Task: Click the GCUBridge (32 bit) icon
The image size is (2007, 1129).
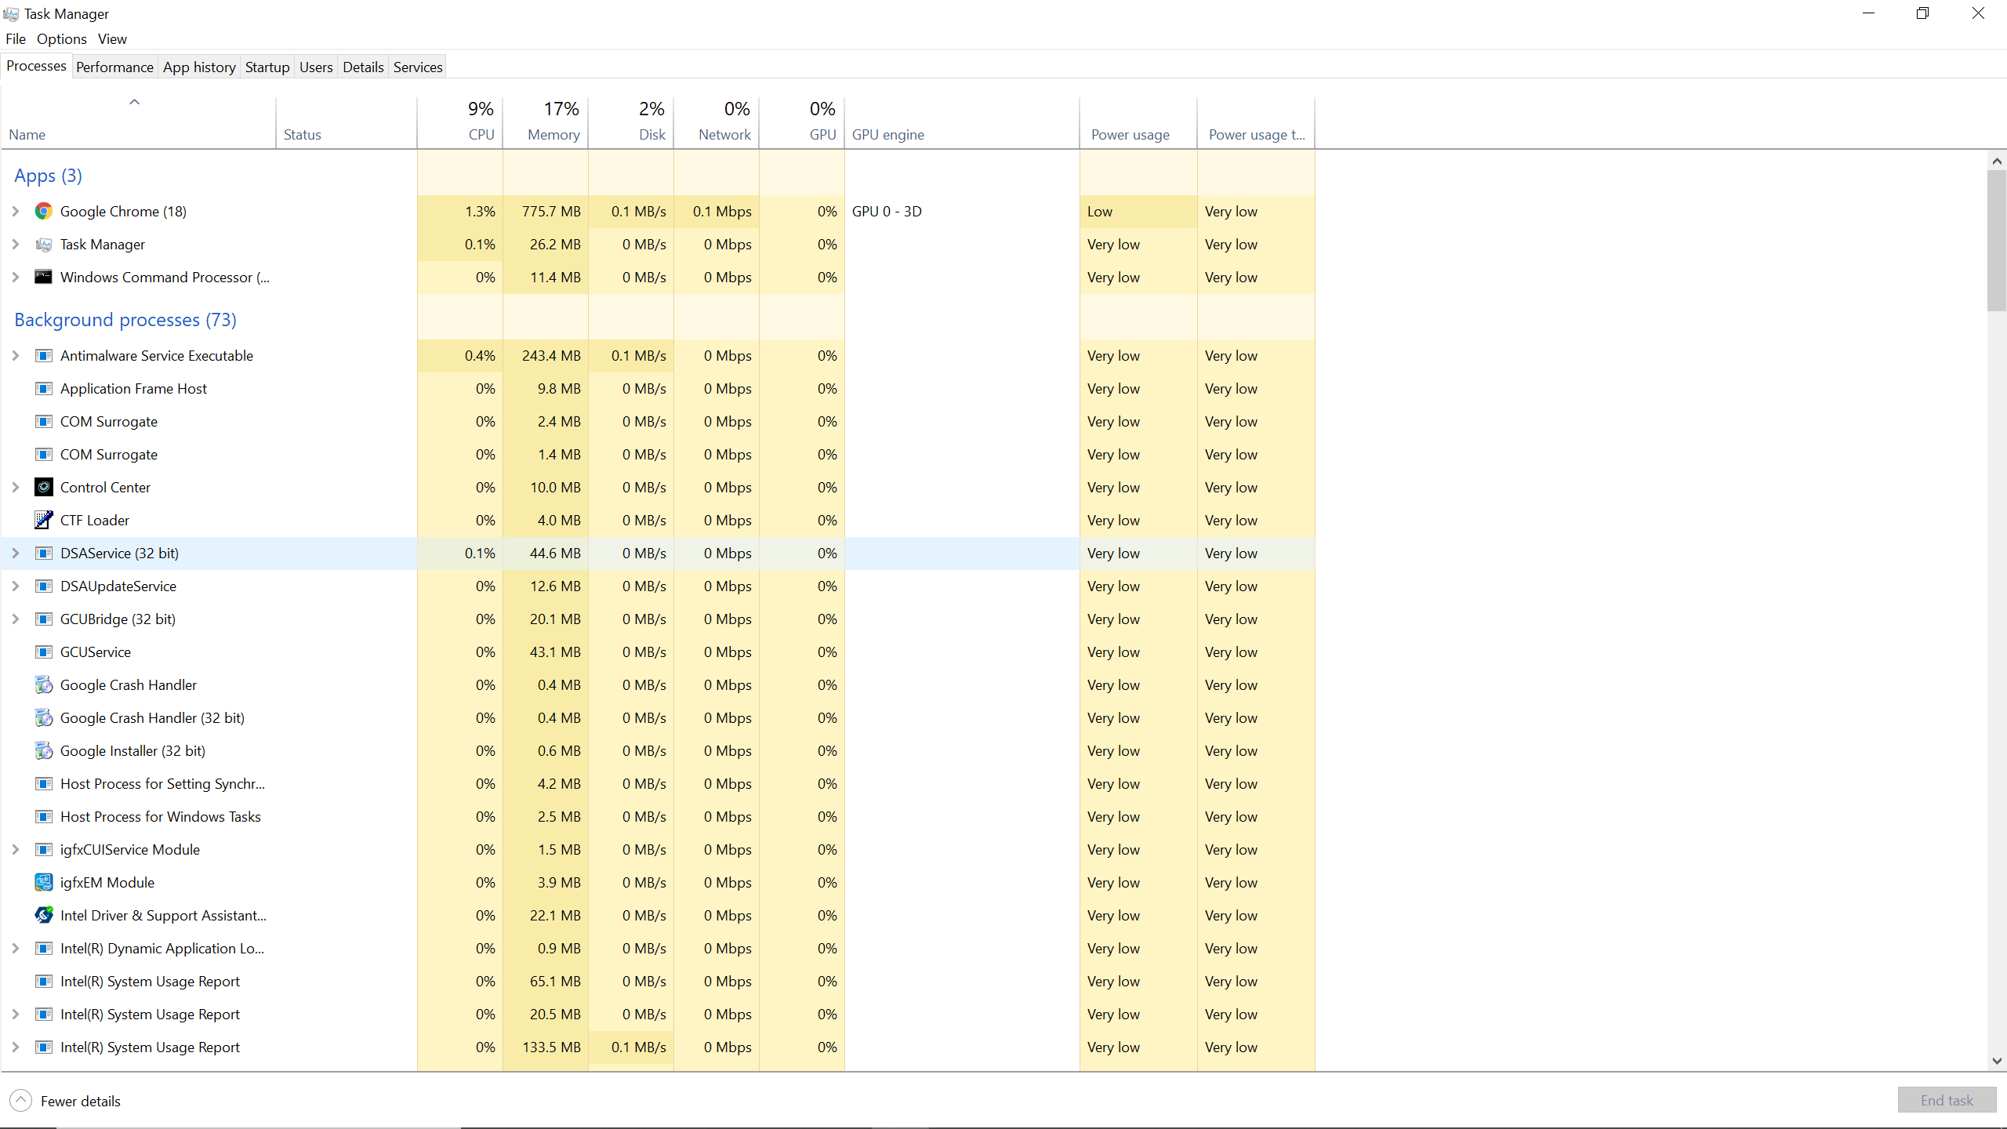Action: [44, 619]
